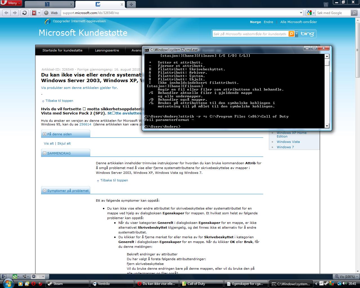
Task: Launch Windows Media Player quick launch icon
Action: (20, 284)
